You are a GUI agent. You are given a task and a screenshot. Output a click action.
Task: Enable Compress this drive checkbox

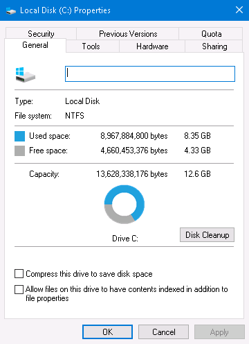19,273
